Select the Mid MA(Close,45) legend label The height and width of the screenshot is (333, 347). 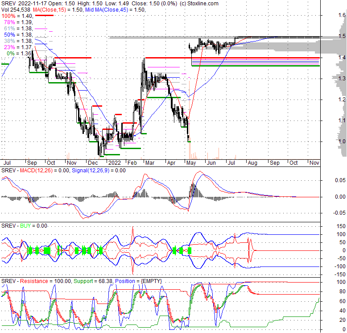[107, 10]
